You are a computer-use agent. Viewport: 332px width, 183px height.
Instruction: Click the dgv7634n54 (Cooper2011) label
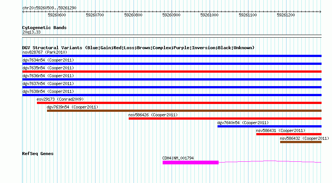click(x=48, y=60)
